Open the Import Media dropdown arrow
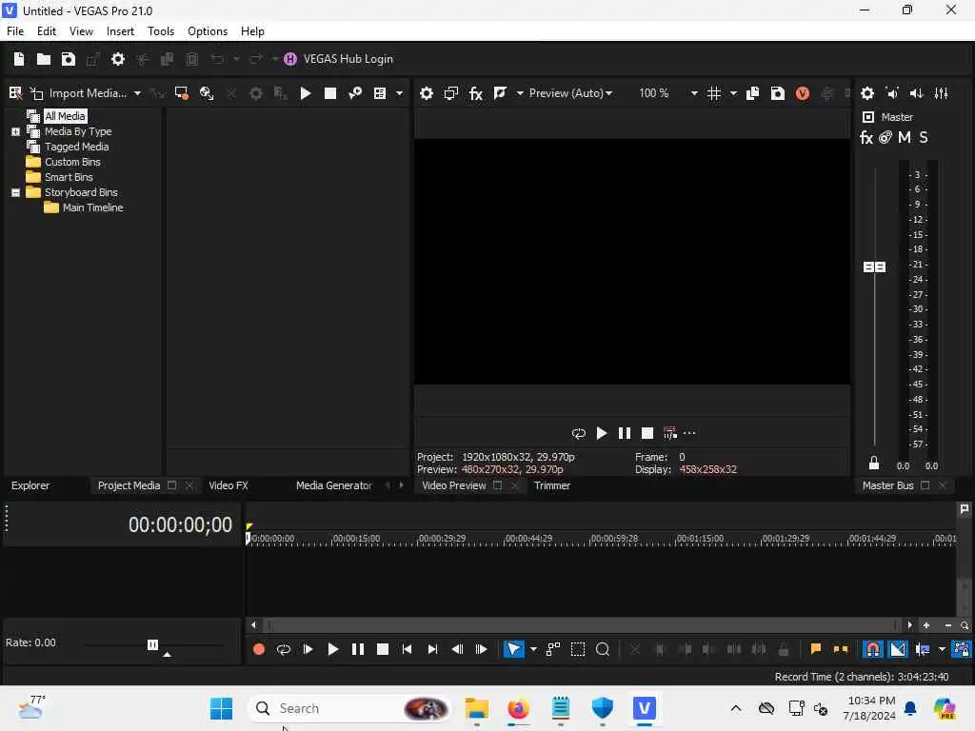The image size is (975, 731). tap(137, 93)
